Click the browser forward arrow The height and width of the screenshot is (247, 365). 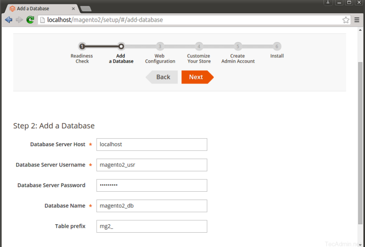point(19,20)
